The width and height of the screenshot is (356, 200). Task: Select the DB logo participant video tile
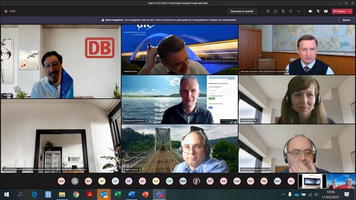(x=61, y=61)
